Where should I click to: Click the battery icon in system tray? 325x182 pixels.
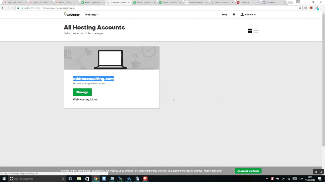click(x=278, y=179)
